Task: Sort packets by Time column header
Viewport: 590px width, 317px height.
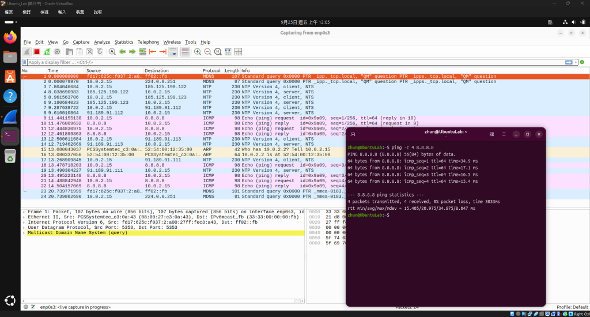Action: pos(66,70)
